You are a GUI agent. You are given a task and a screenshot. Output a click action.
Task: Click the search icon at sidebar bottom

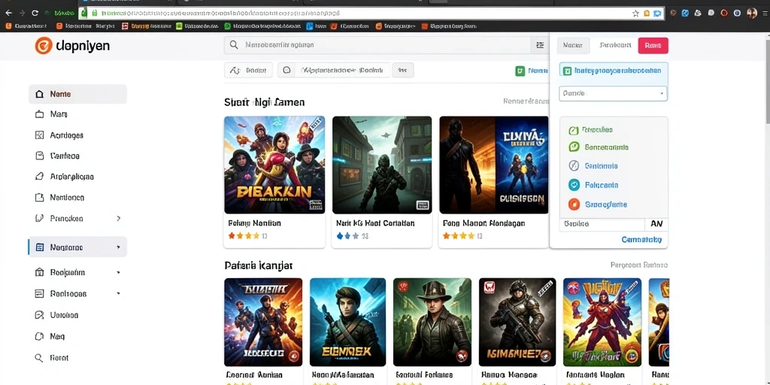click(39, 358)
